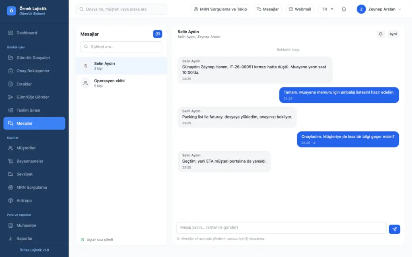Send message with the paper plane button

tap(394, 229)
